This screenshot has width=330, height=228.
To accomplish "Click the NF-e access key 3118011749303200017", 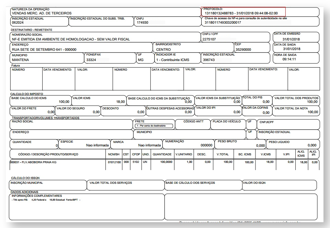I will 223,23.
